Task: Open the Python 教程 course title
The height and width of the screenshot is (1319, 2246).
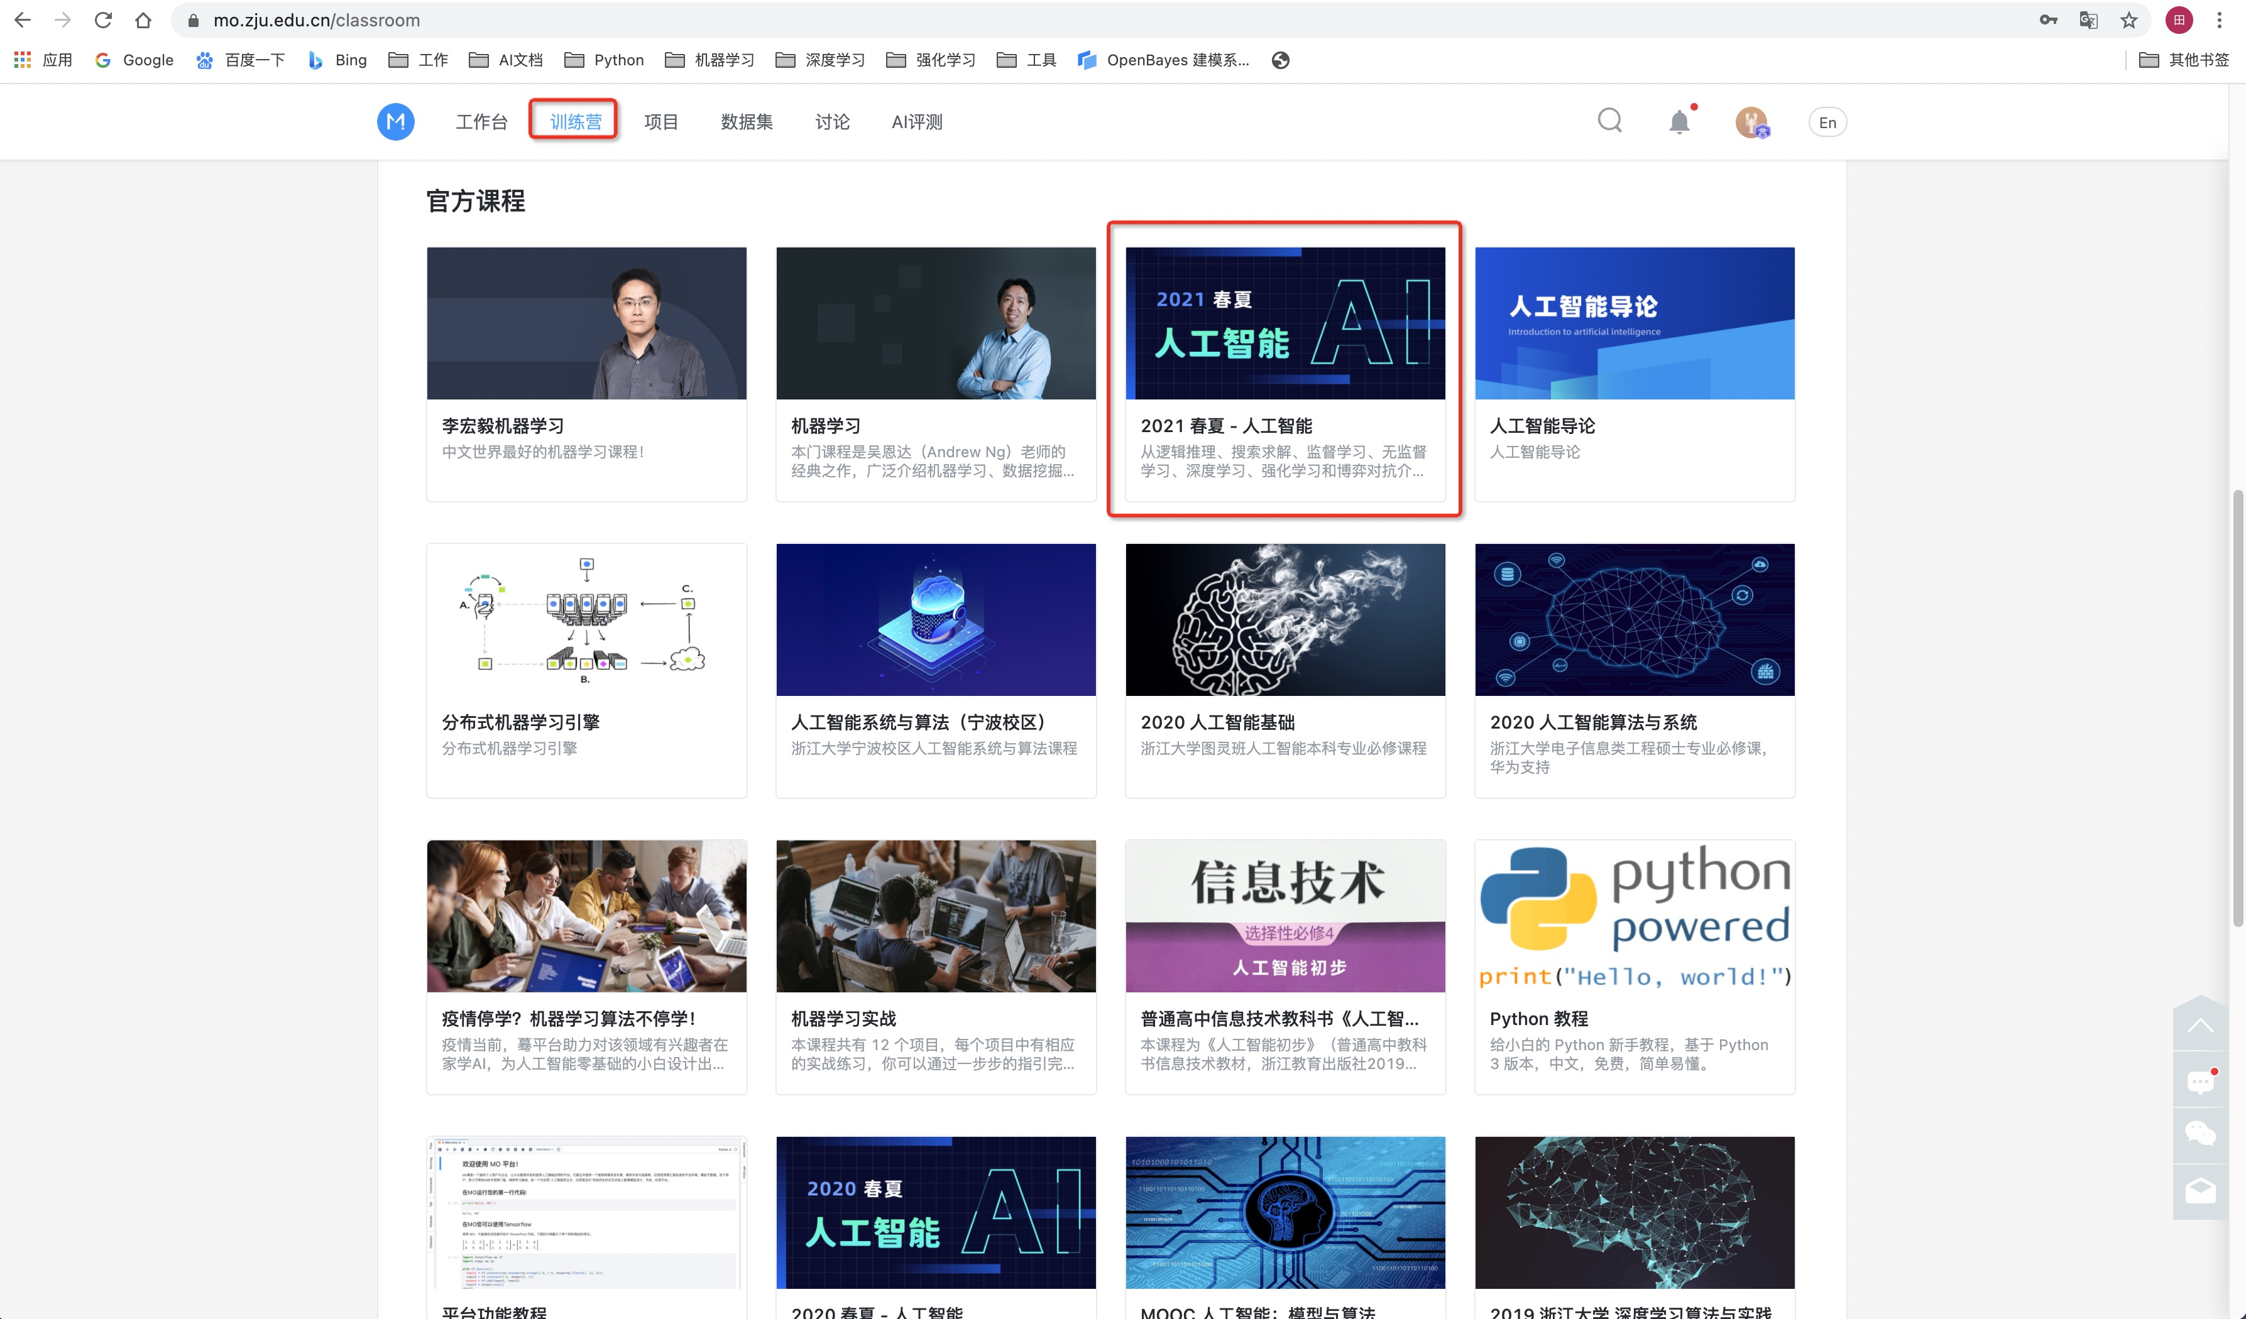Action: [1538, 1019]
